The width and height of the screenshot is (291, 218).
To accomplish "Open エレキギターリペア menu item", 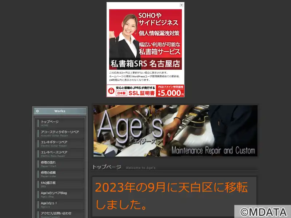I will 60,144.
